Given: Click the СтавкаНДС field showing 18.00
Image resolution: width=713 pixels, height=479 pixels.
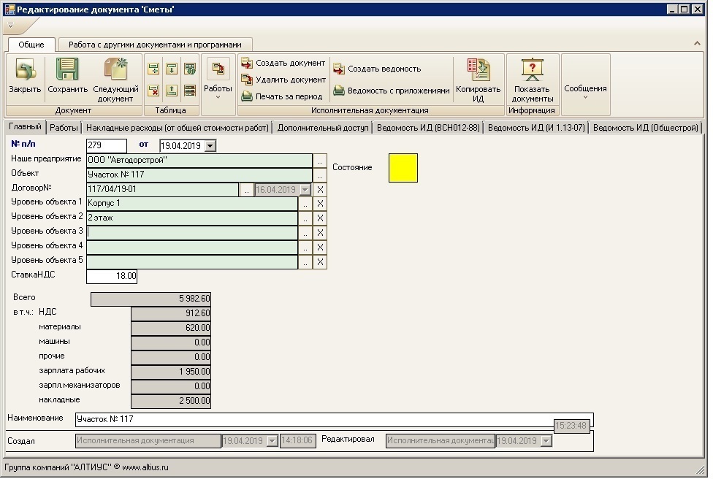Looking at the screenshot, I should (112, 276).
